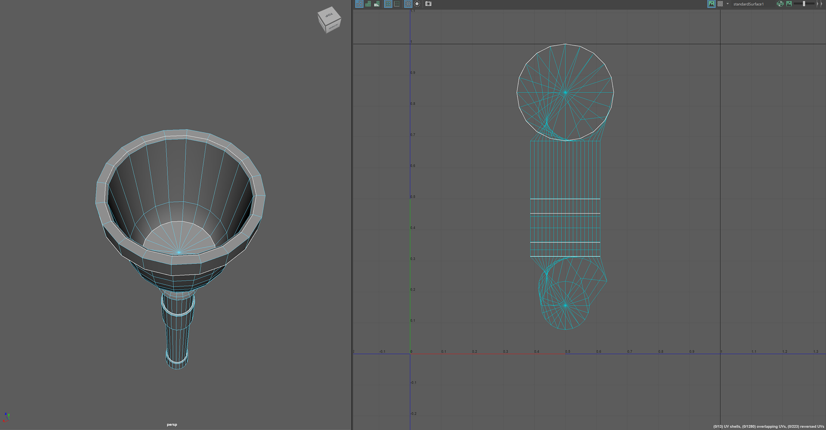Adjust the image dimming slider
Screen dimensions: 826x430
804,4
